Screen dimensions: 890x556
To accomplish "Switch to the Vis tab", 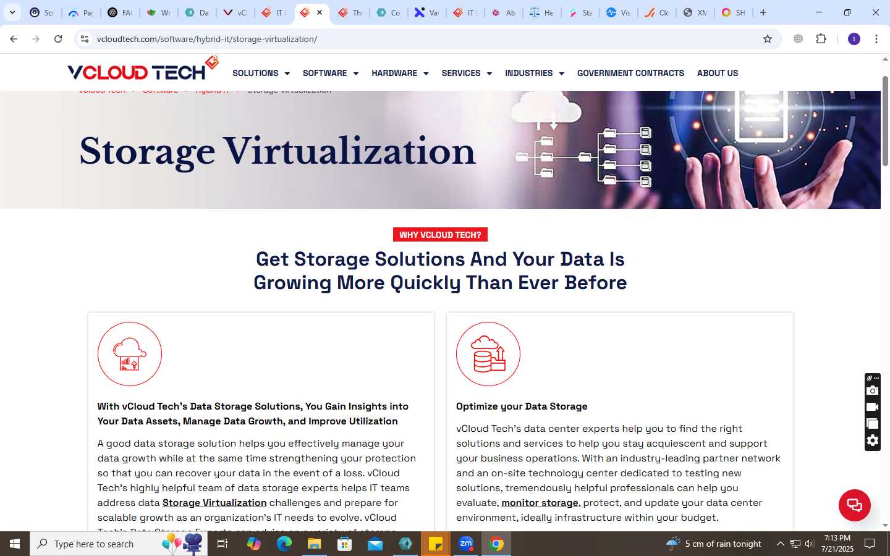I will (619, 12).
